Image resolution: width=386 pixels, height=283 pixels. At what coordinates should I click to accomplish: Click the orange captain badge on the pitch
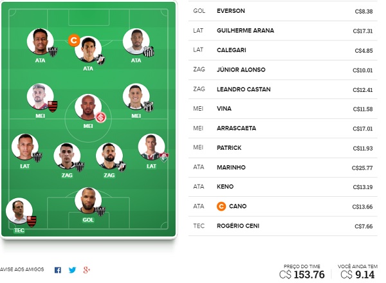[x=74, y=41]
